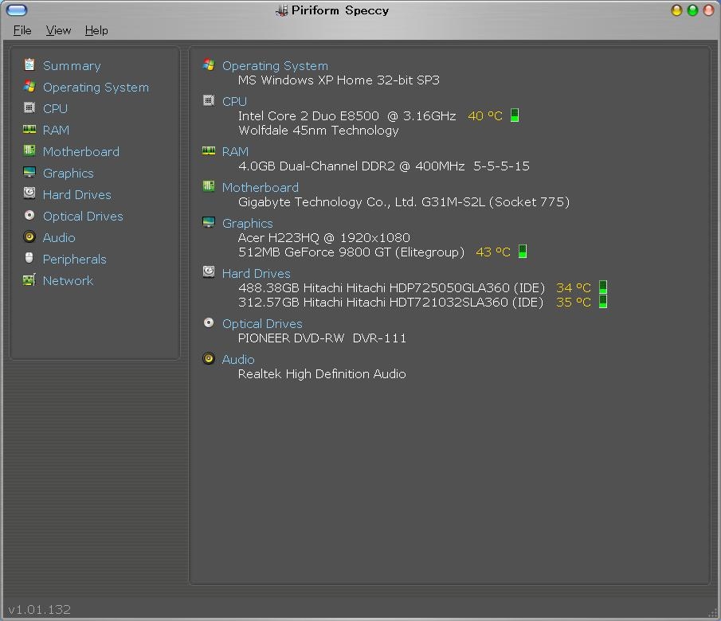Open the Help menu
The image size is (721, 621).
point(96,30)
